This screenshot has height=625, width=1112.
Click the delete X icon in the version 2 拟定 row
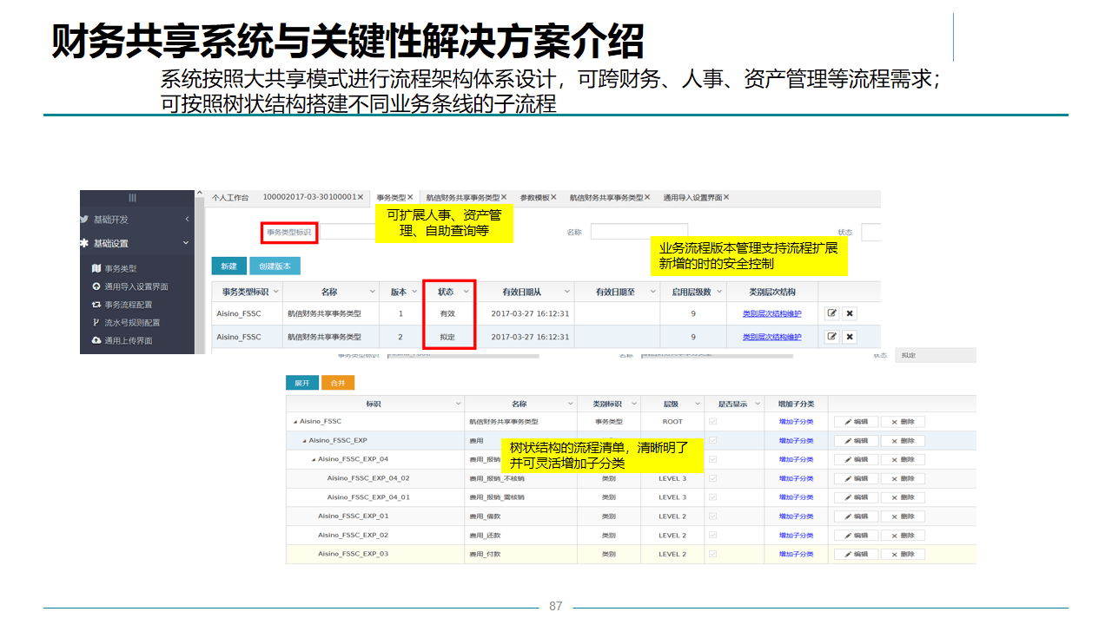850,337
